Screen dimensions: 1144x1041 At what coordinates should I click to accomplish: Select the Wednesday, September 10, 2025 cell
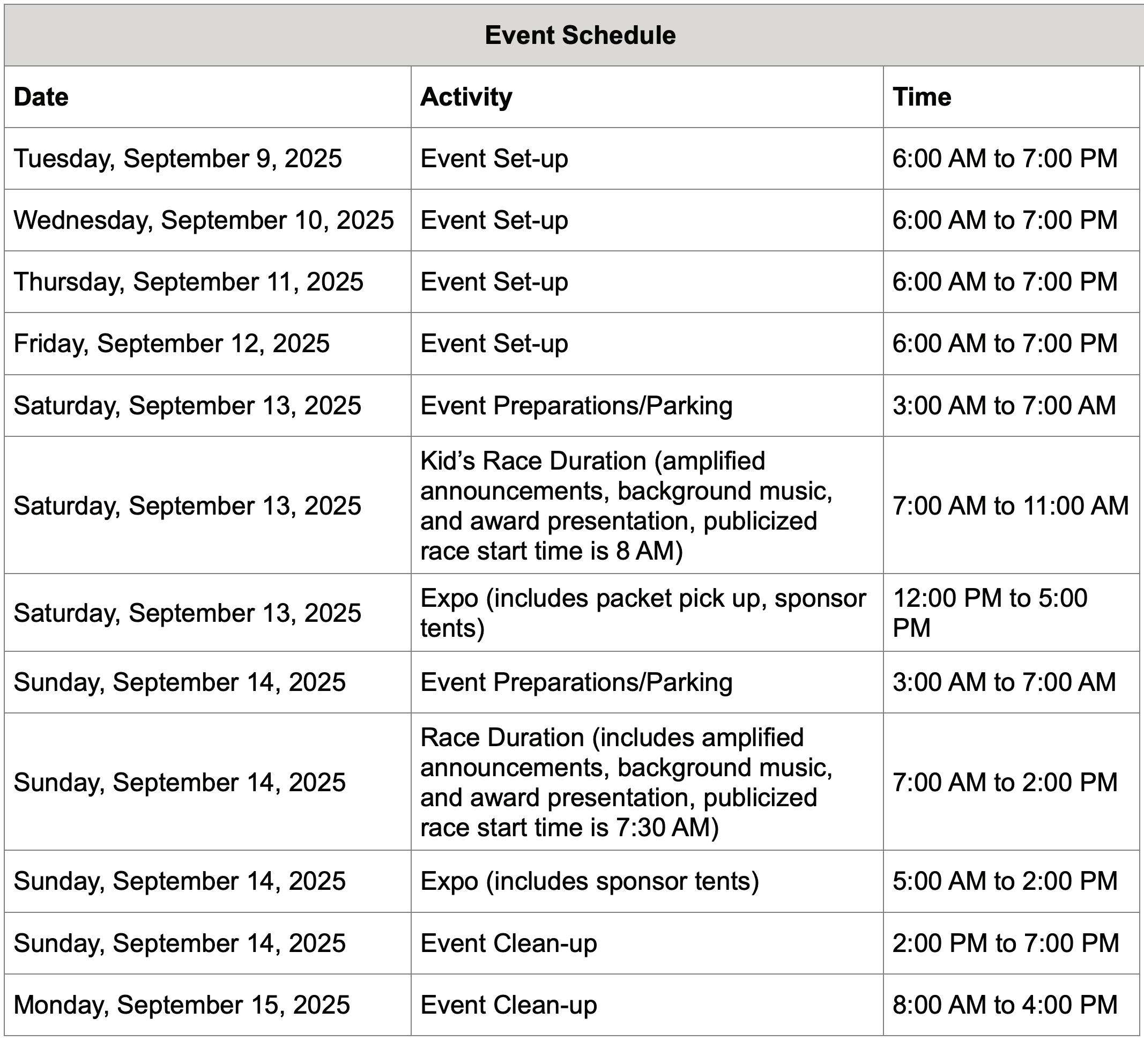point(203,220)
